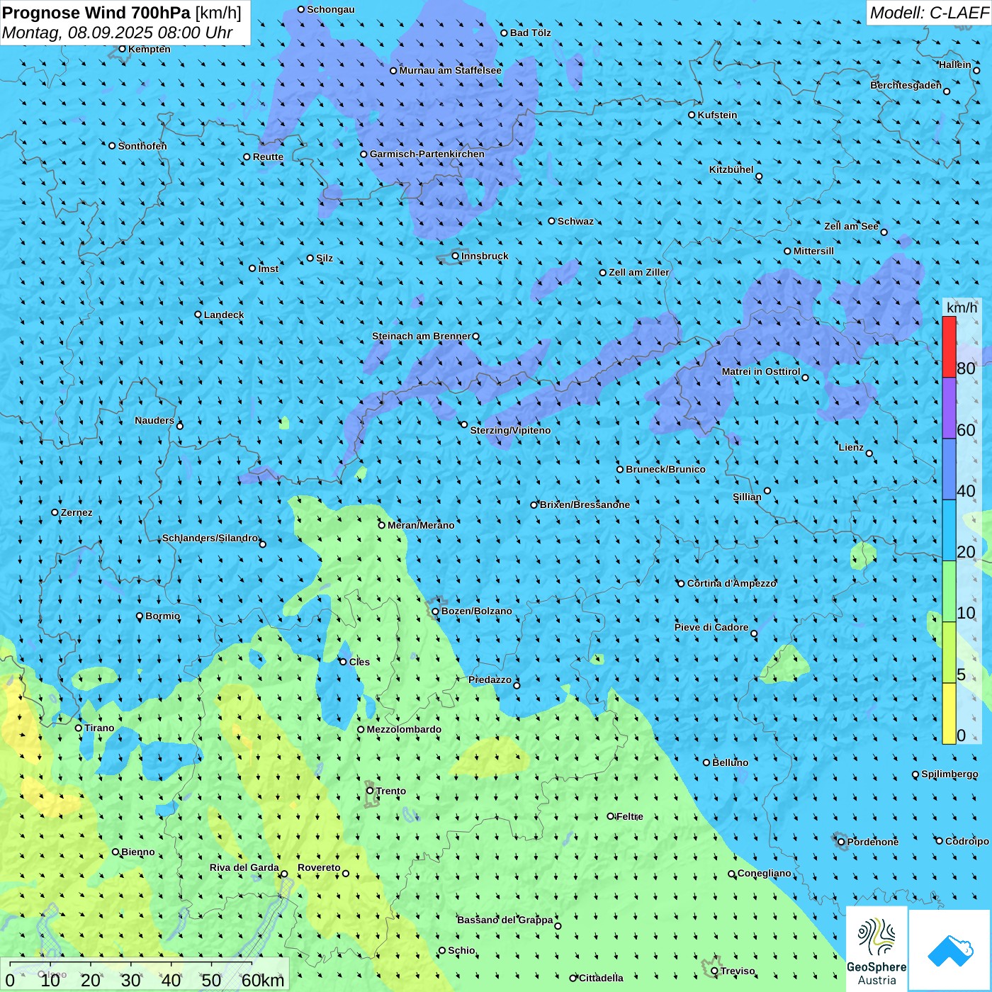The height and width of the screenshot is (992, 992).
Task: Click the Pordenone city marker
Action: pyautogui.click(x=842, y=842)
